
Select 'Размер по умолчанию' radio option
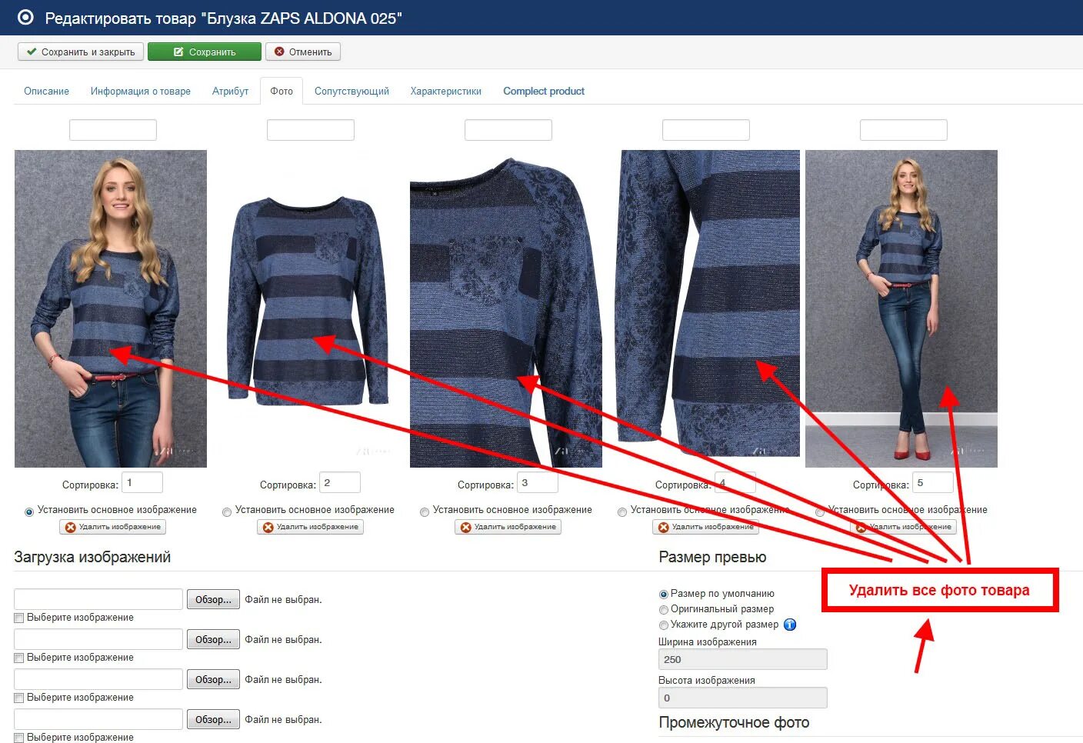[664, 595]
